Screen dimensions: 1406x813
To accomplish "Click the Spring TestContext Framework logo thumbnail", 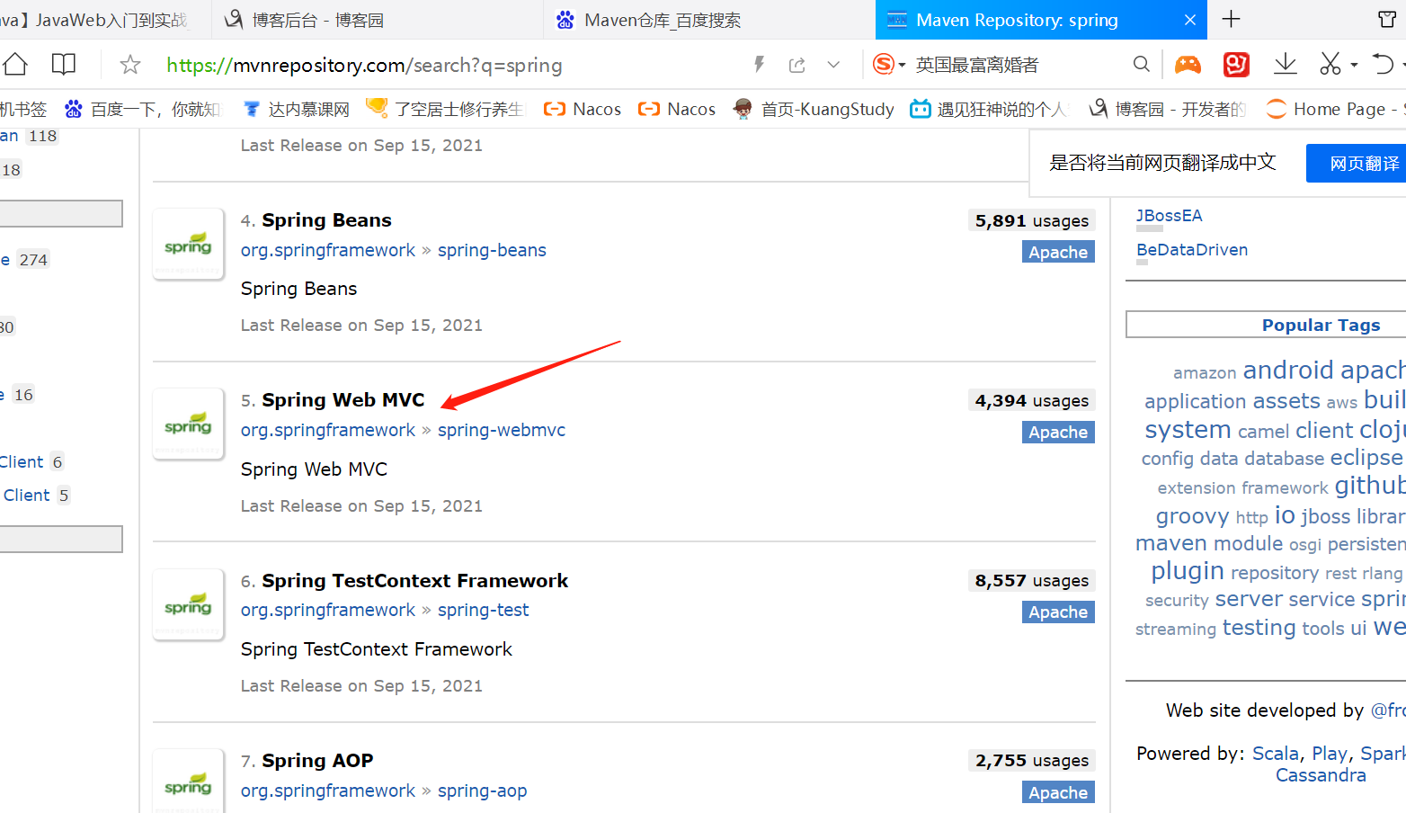I will (188, 604).
